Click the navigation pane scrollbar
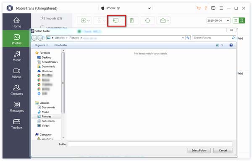Screen dimensions: 252x161 click(x=63, y=83)
